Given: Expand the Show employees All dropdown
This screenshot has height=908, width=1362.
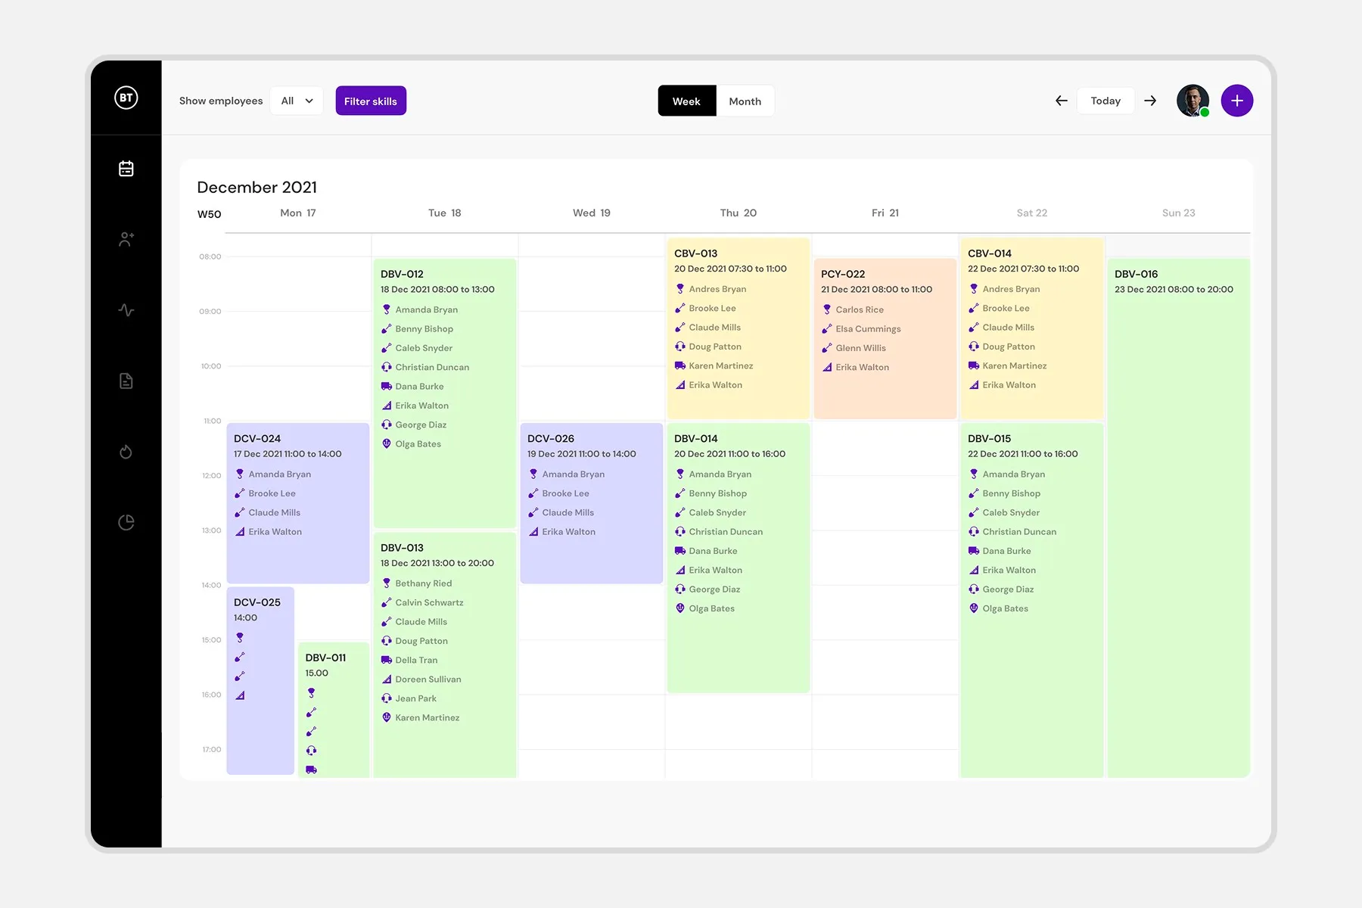Looking at the screenshot, I should 297,101.
